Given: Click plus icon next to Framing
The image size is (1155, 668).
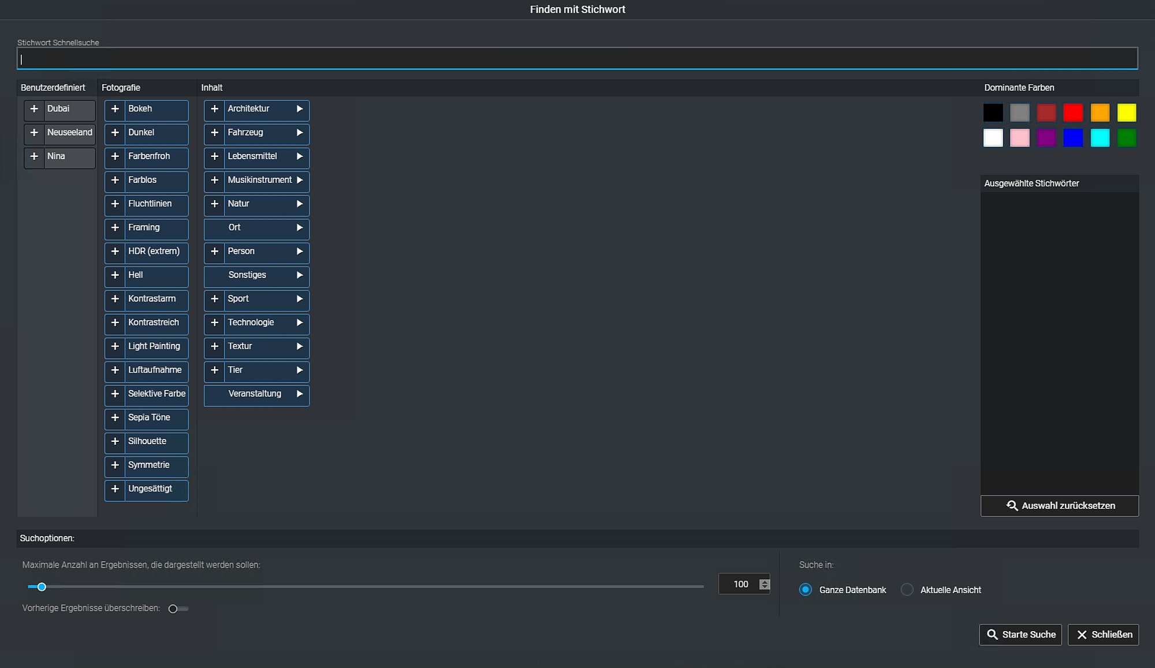Looking at the screenshot, I should click(115, 228).
